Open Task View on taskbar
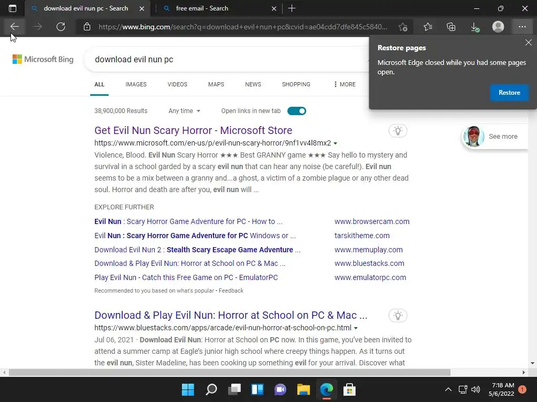Image resolution: width=537 pixels, height=402 pixels. [x=234, y=389]
